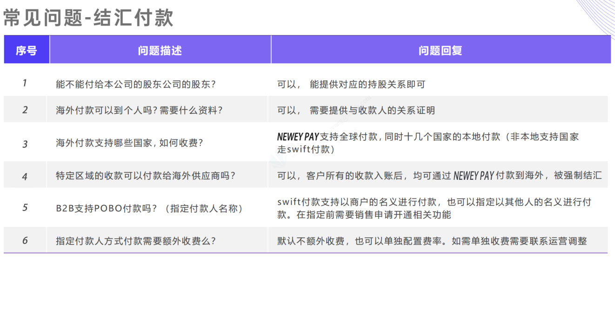Image resolution: width=615 pixels, height=316 pixels.
Task: Select the 序号 column header
Action: click(x=26, y=50)
